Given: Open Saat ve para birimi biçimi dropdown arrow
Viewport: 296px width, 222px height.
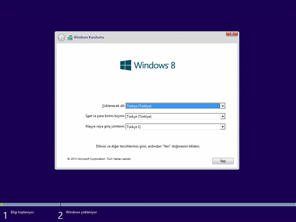Looking at the screenshot, I should [x=223, y=116].
